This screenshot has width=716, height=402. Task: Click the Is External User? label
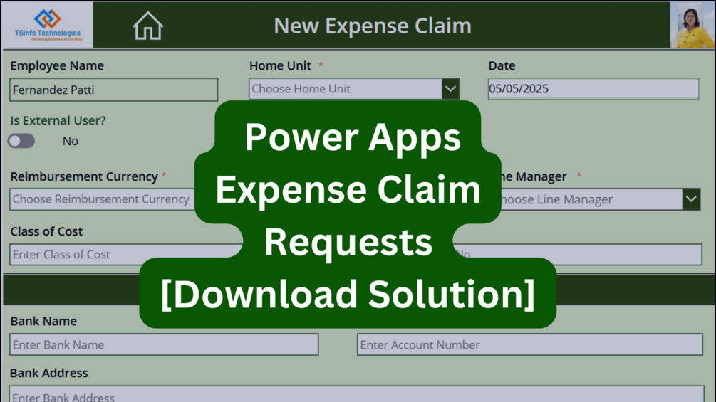[x=58, y=120]
